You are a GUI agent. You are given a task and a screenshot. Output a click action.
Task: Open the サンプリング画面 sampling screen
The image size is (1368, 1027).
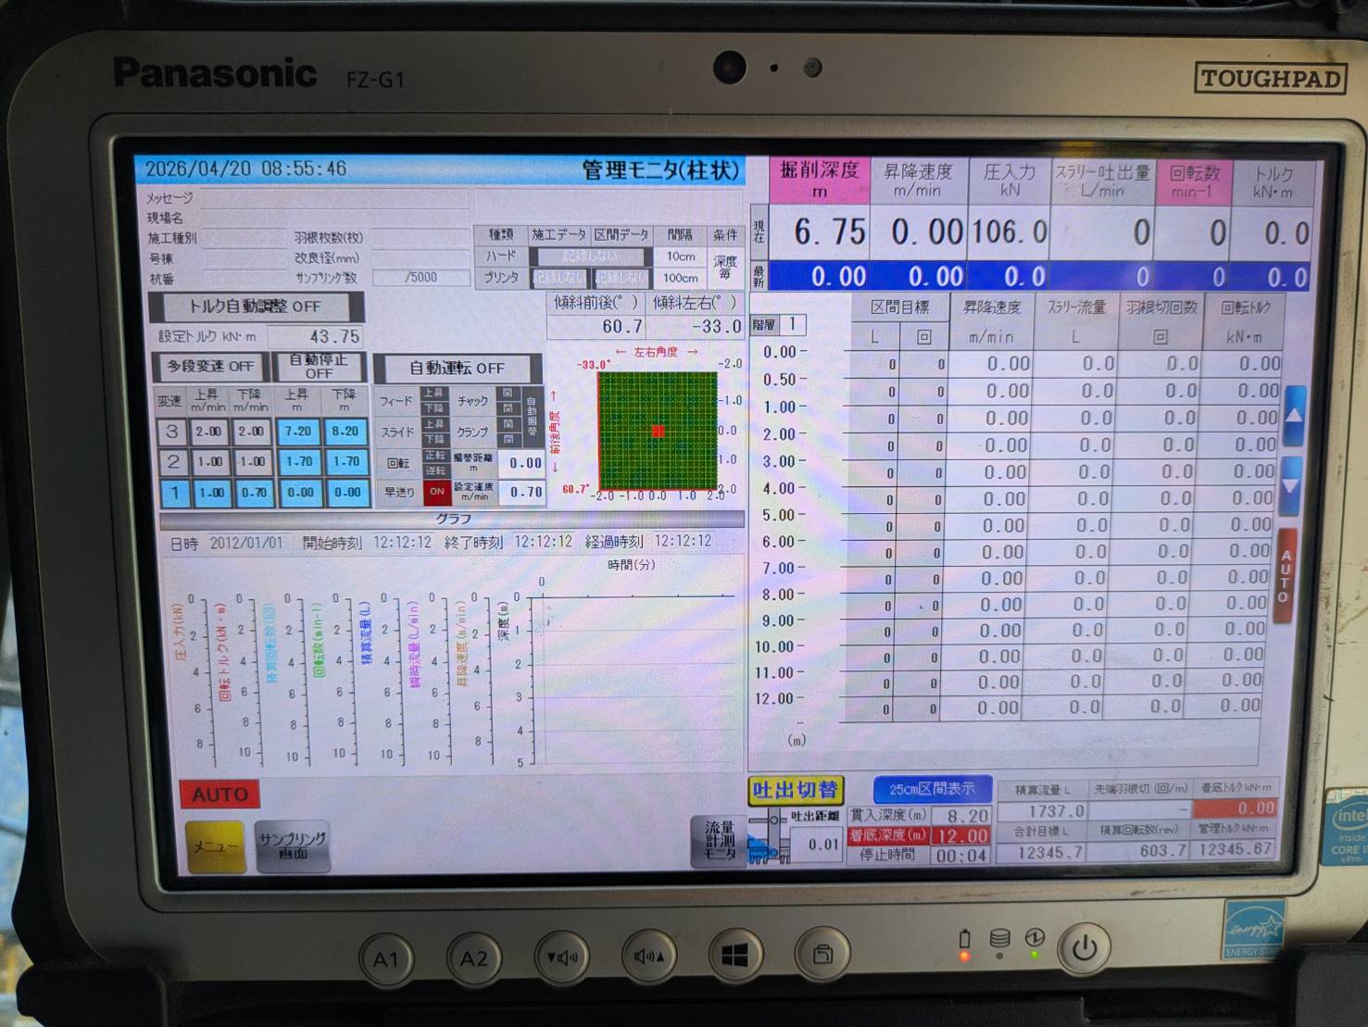tap(293, 845)
